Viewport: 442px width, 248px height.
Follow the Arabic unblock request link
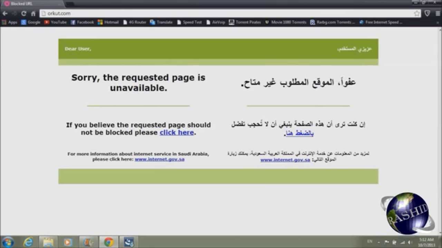tap(299, 133)
